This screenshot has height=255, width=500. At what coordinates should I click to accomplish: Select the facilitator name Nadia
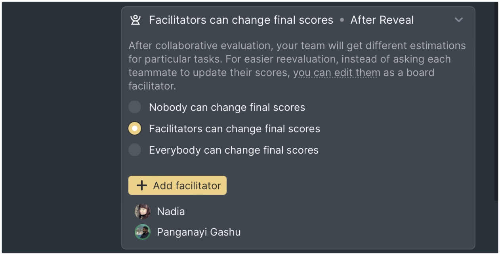[x=171, y=211]
